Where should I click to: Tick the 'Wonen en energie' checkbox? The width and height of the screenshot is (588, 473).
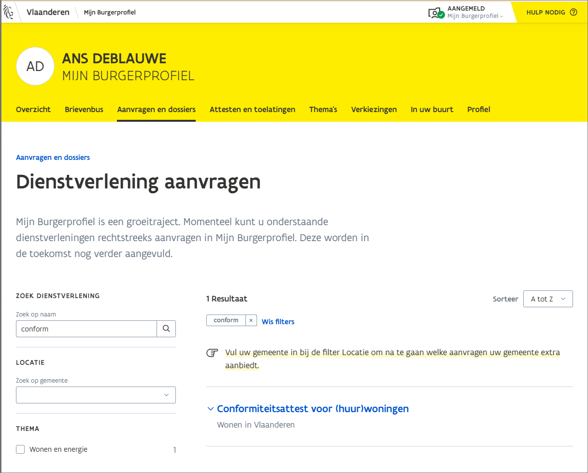click(x=20, y=449)
